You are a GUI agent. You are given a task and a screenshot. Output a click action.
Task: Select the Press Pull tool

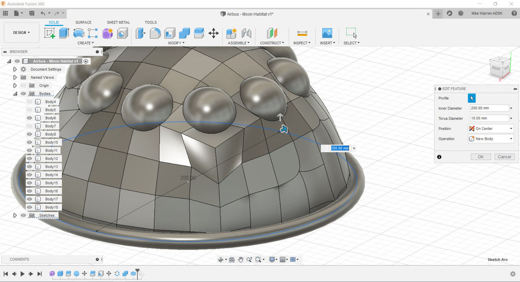coord(141,33)
